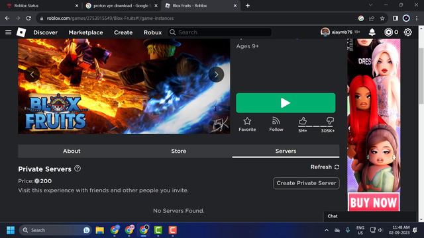Click the Roblox search field
Screen dimensions: 424x238
pyautogui.click(x=219, y=32)
